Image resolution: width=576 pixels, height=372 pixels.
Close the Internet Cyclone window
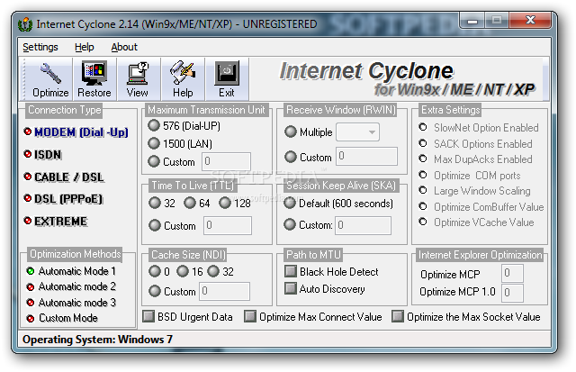click(x=530, y=20)
